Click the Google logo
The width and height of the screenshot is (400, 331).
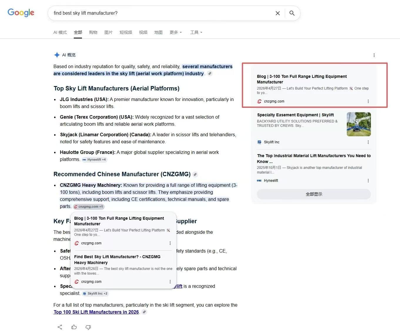tap(21, 13)
